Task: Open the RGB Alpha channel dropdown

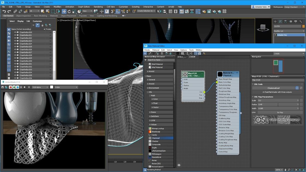Action: pyautogui.click(x=40, y=87)
